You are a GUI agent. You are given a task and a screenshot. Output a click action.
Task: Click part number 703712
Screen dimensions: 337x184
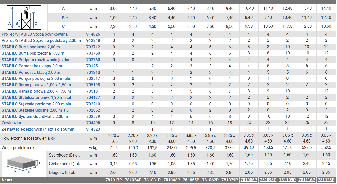pos(93,47)
